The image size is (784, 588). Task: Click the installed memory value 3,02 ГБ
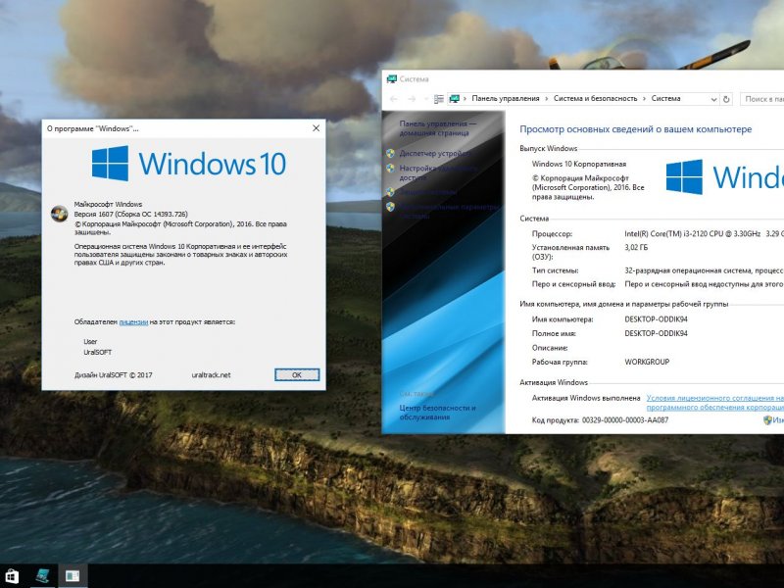point(636,247)
